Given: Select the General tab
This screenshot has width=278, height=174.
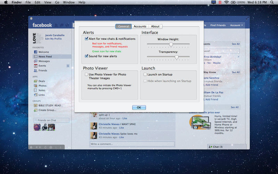Looking at the screenshot, I should (x=123, y=26).
